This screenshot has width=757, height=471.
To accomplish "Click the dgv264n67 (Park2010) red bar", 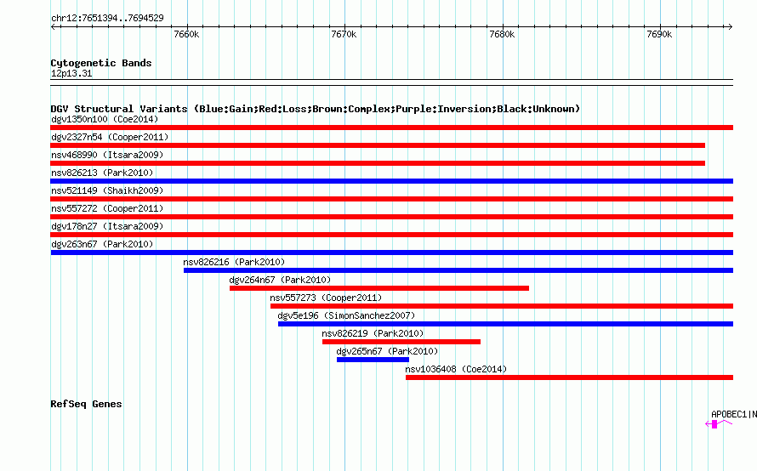I will coord(379,288).
